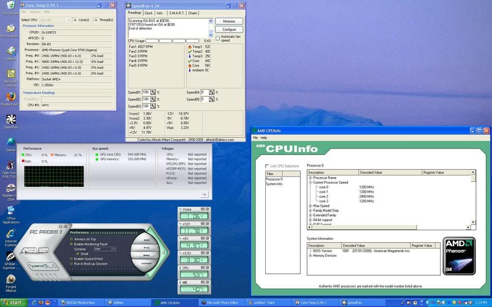The width and height of the screenshot is (492, 307).
Task: Click the Speed01 spinner icon in SpeedFan
Action: click(x=153, y=92)
